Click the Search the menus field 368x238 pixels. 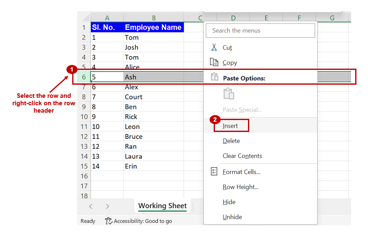pos(260,30)
